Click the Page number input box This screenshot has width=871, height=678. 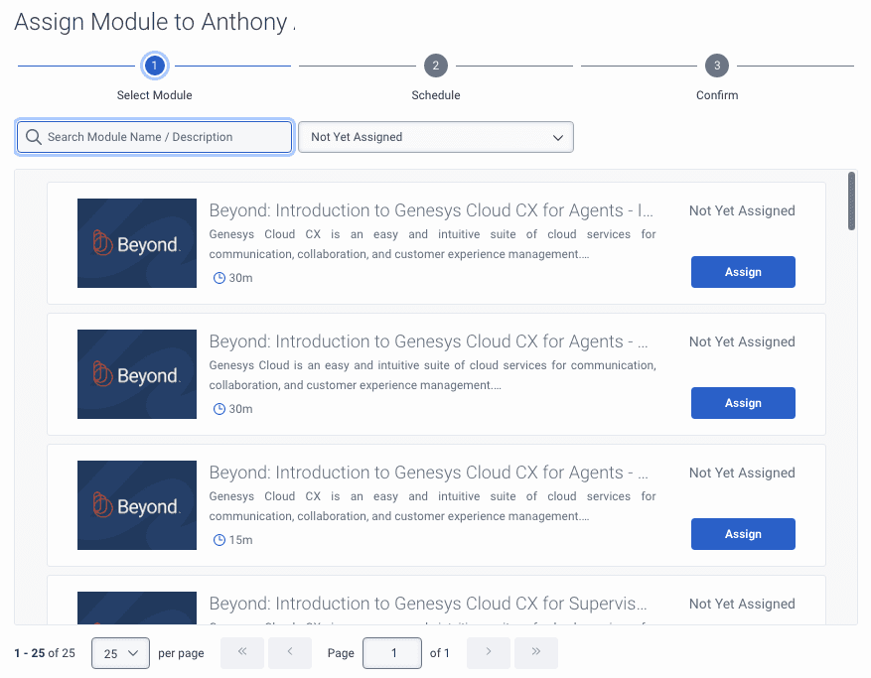coord(391,652)
